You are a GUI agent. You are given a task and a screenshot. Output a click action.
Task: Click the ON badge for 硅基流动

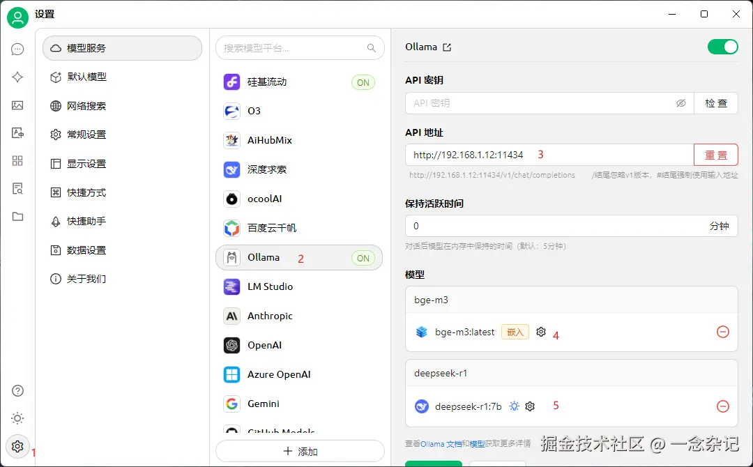click(x=363, y=82)
